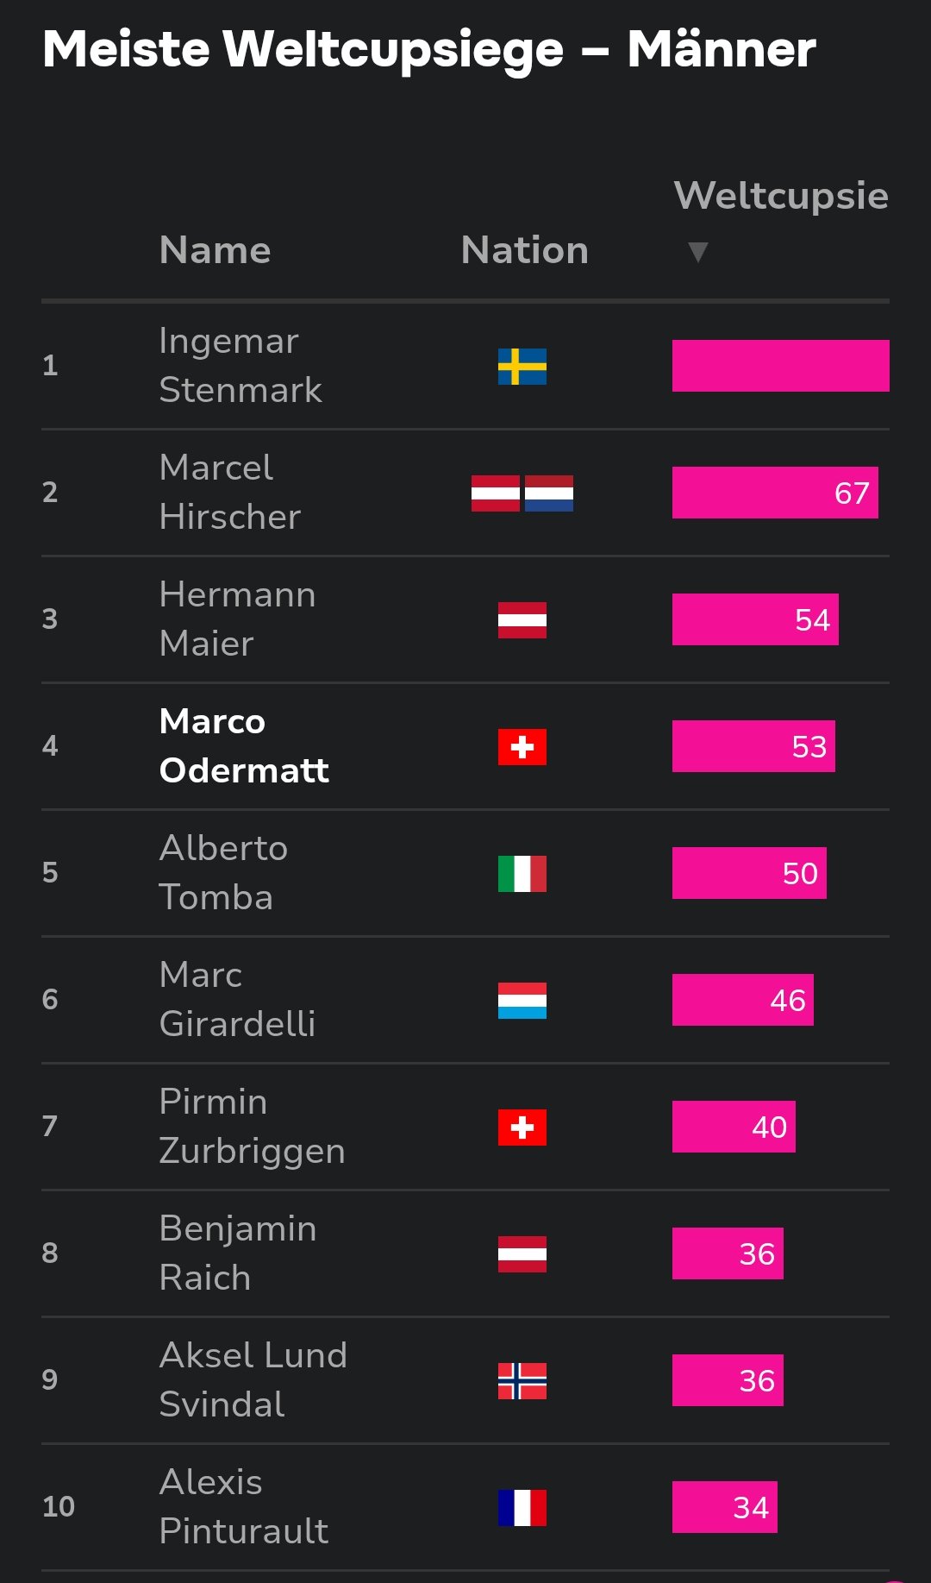Click the Dutch flag next to Marcel Hirscher
The height and width of the screenshot is (1583, 931).
tap(549, 493)
